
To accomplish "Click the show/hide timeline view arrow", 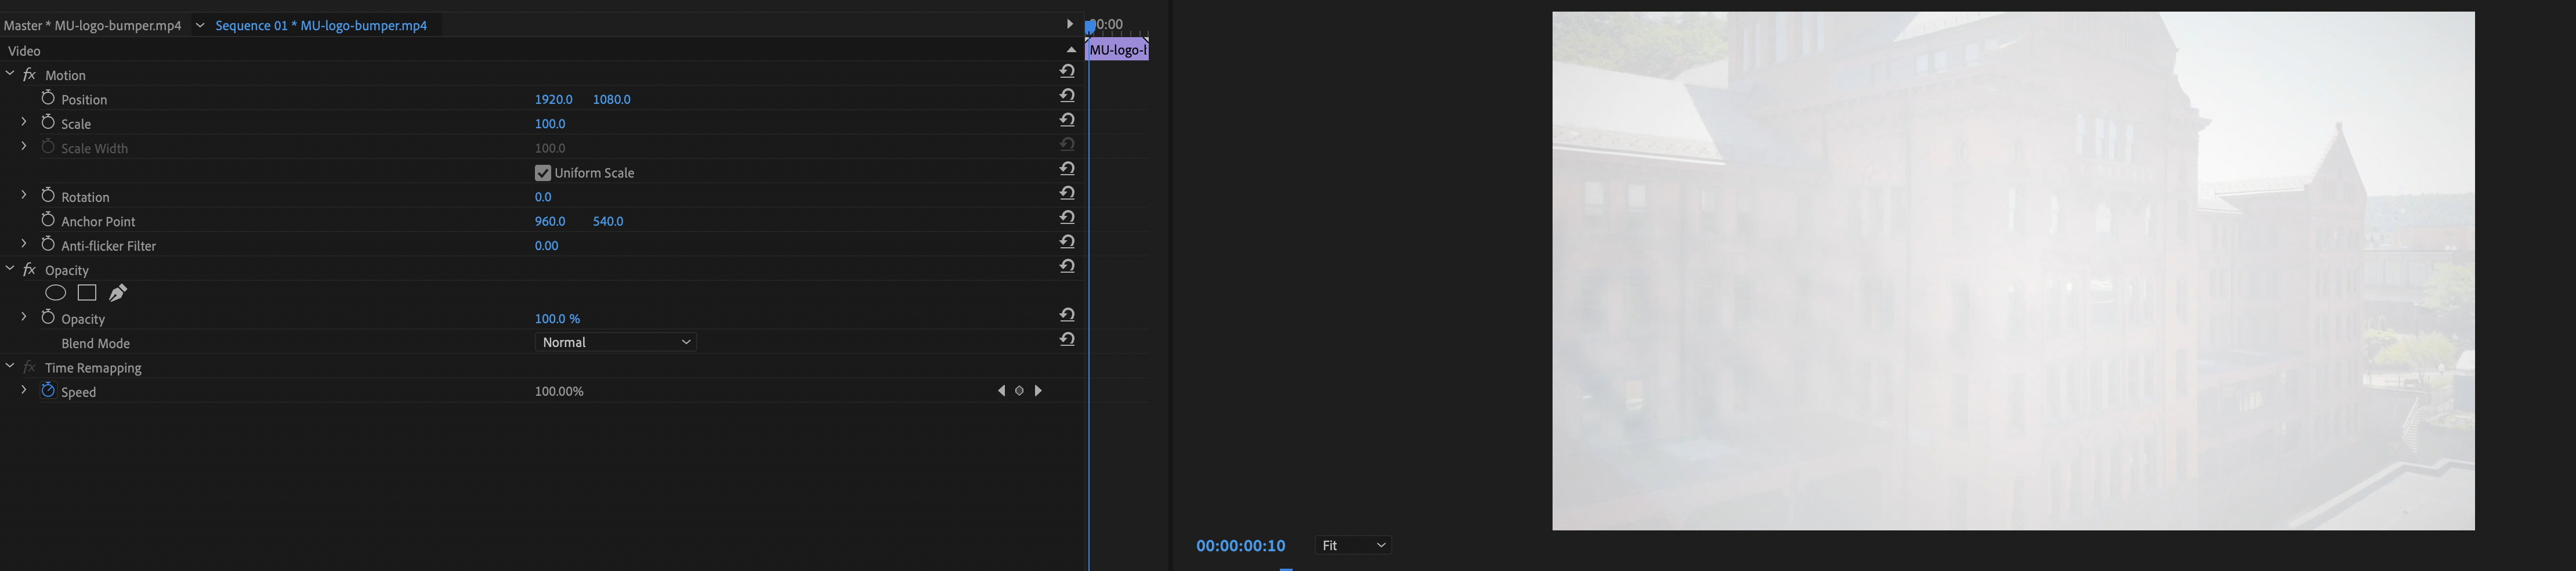I will click(1069, 24).
